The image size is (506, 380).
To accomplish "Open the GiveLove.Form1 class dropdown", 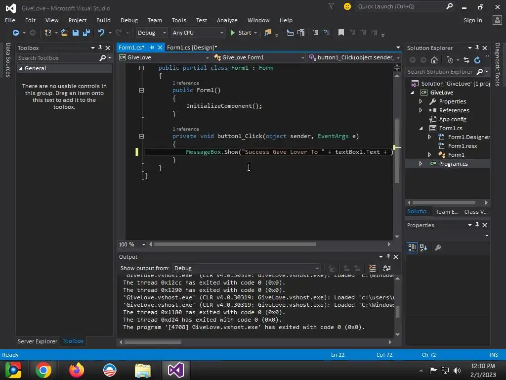I will 259,57.
